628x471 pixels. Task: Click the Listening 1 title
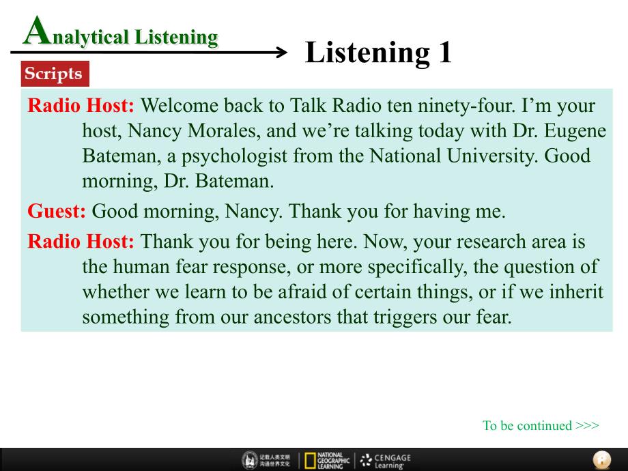point(377,53)
